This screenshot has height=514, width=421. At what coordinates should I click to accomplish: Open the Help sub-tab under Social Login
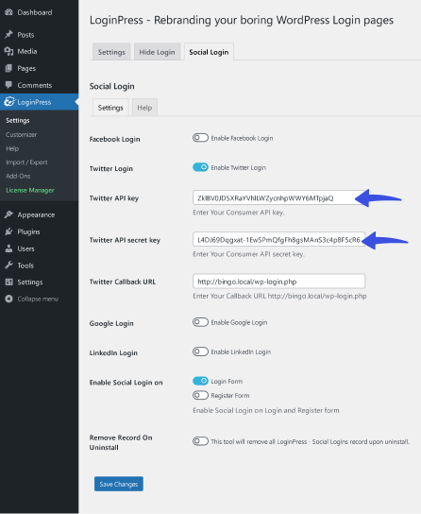click(x=144, y=108)
